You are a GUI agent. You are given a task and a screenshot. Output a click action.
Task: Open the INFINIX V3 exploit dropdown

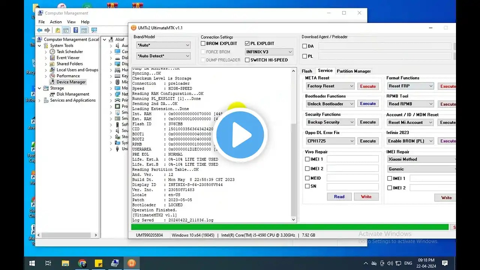(x=269, y=52)
